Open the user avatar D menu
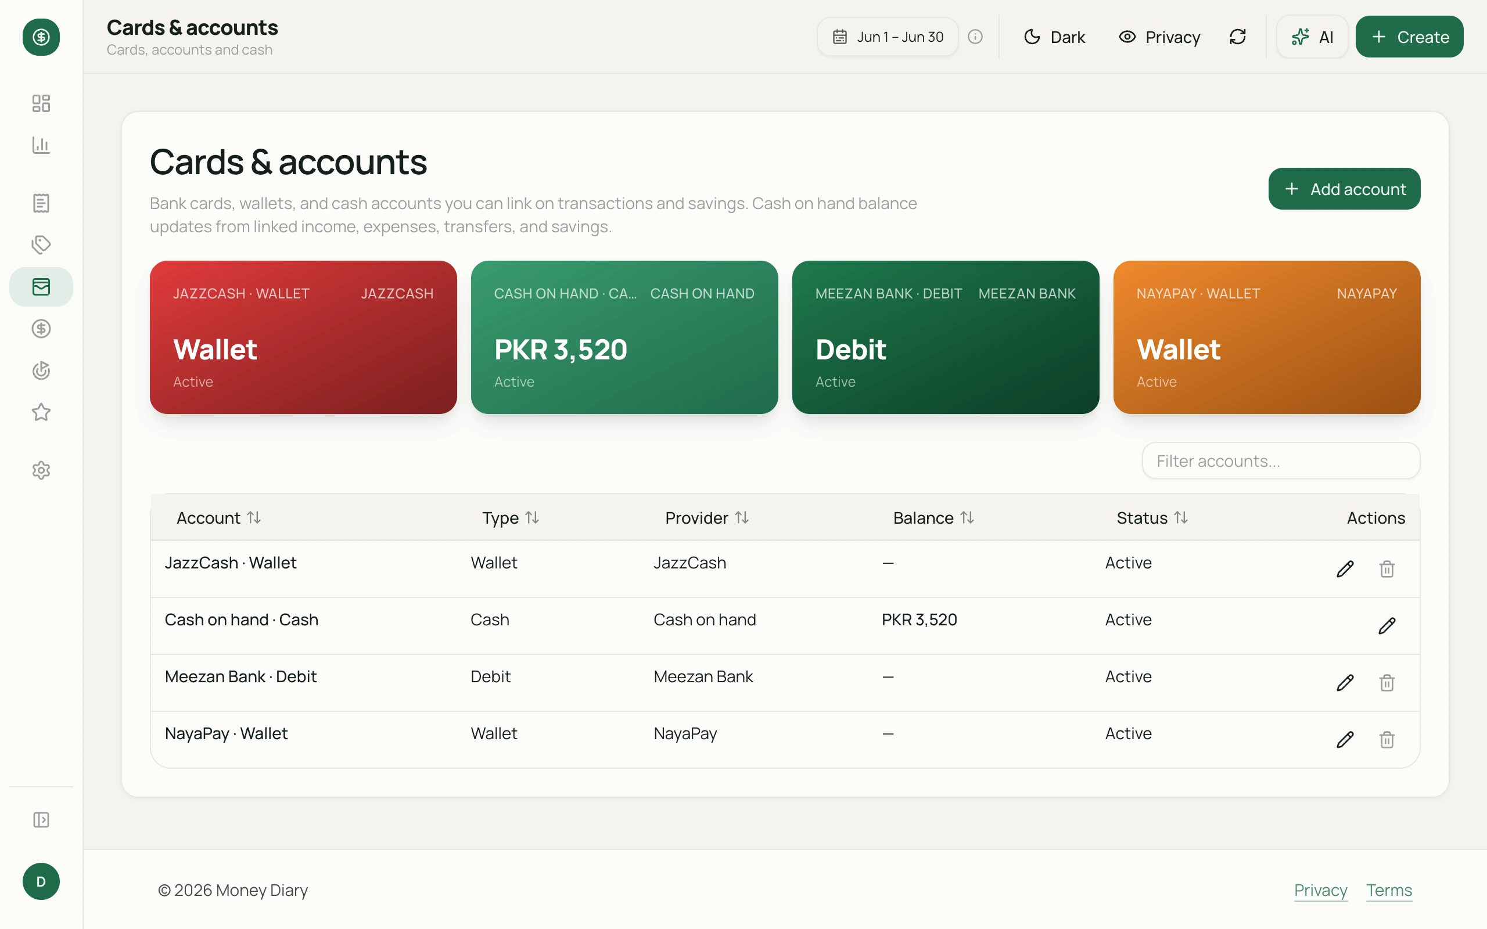 tap(41, 882)
